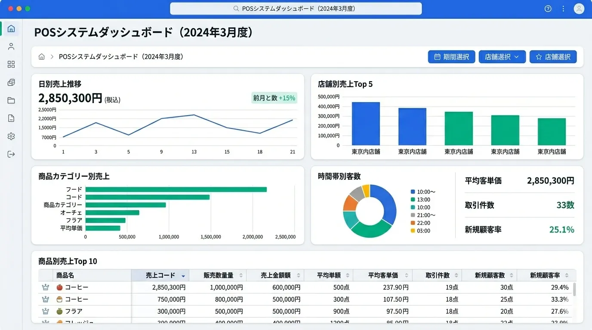The width and height of the screenshot is (592, 330).
Task: Open the three-dot more options menu
Action: 563,9
